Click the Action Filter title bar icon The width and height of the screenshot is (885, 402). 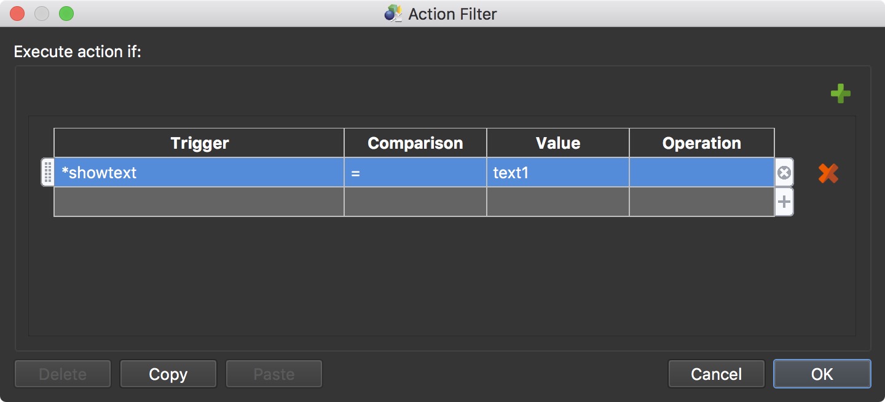393,13
